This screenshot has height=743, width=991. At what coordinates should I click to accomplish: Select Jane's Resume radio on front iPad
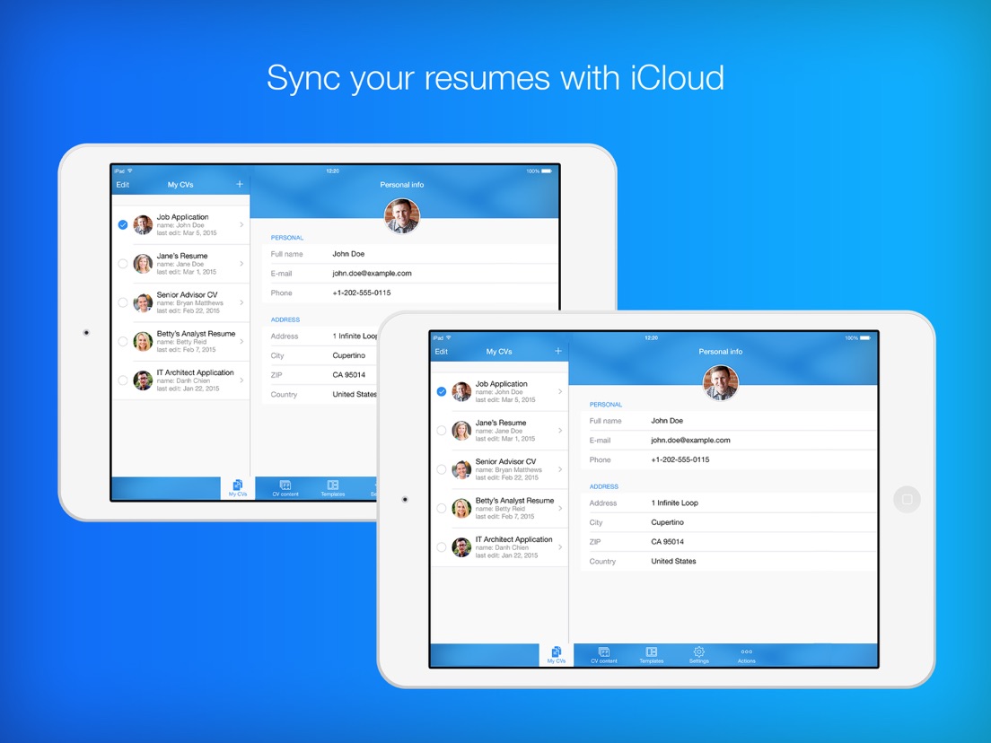click(441, 430)
